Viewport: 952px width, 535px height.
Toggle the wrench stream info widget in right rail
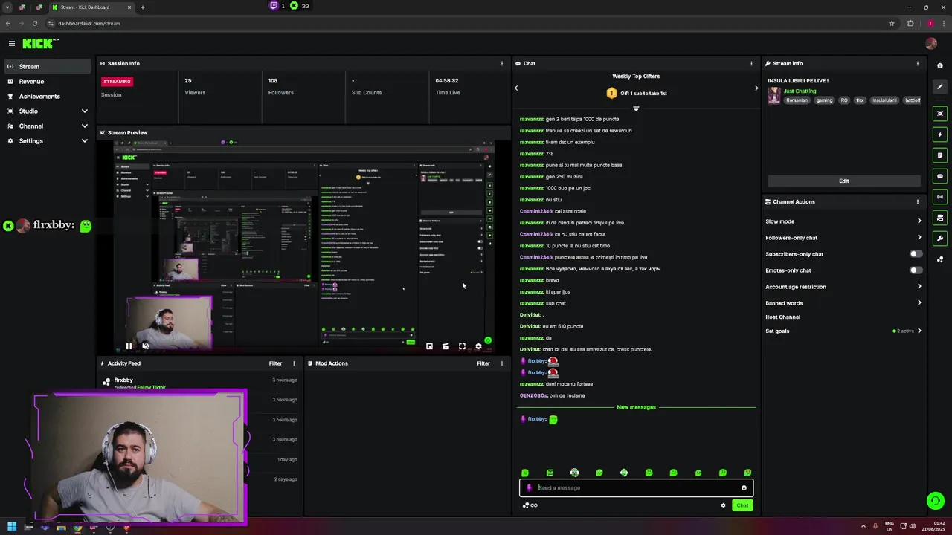point(940,239)
